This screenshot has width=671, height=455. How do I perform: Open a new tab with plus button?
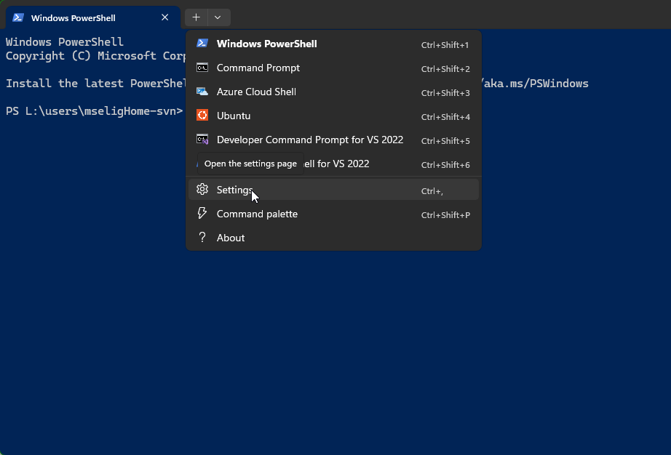pyautogui.click(x=196, y=17)
